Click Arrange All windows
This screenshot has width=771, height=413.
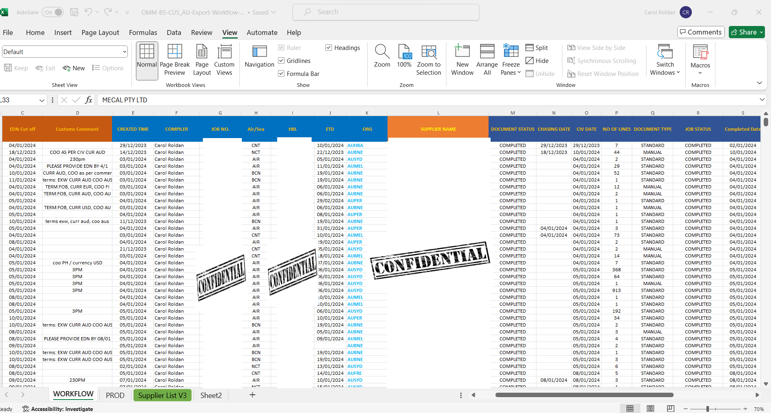pos(487,61)
